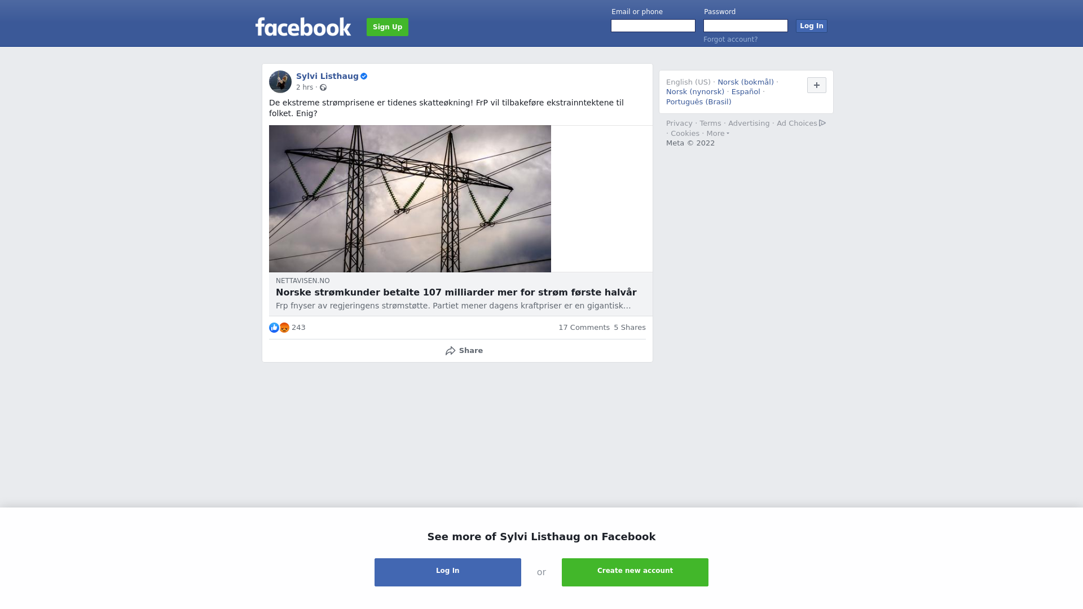Viewport: 1083px width, 609px height.
Task: Open the power line article thumbnail
Action: tap(410, 198)
